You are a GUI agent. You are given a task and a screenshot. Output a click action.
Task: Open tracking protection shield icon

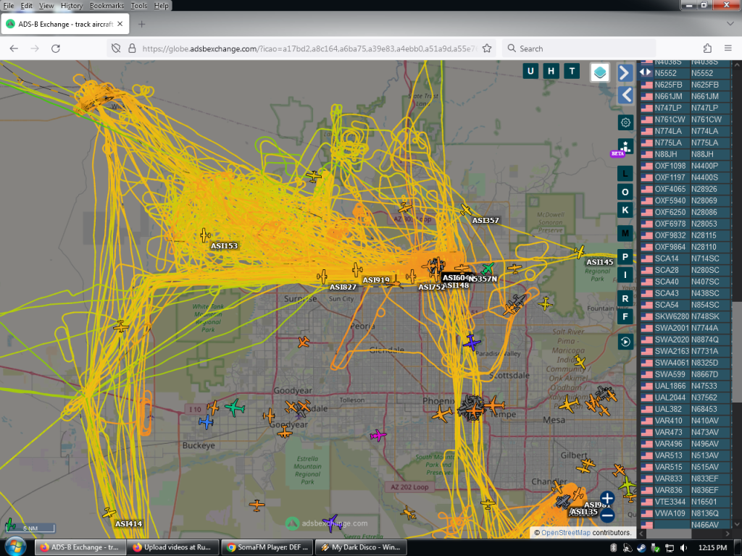pyautogui.click(x=115, y=49)
